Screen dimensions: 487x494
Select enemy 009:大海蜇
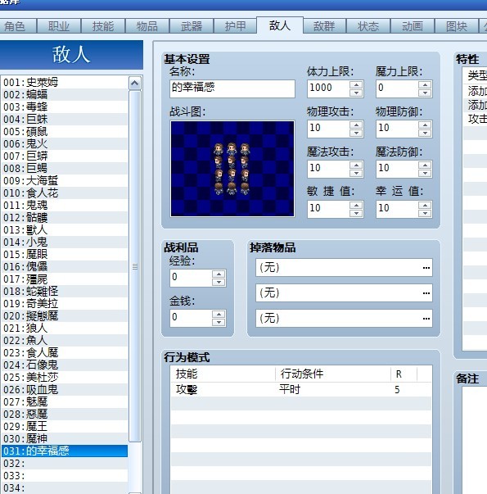[x=65, y=181]
